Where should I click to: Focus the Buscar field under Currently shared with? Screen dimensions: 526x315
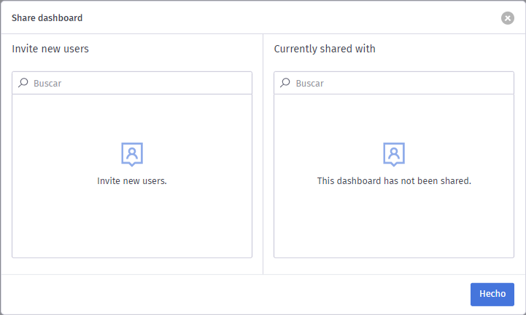[394, 83]
